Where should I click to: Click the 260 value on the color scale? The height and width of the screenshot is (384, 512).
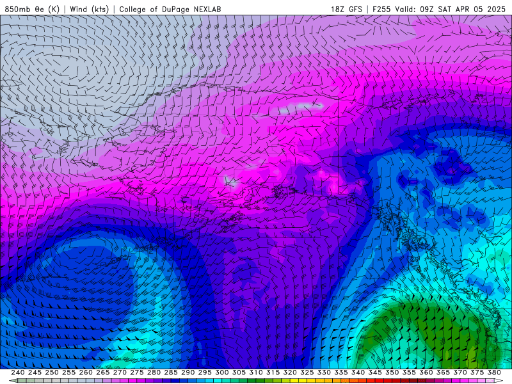pyautogui.click(x=86, y=372)
